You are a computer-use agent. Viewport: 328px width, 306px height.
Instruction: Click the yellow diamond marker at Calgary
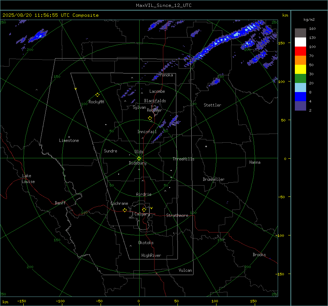pos(144,210)
